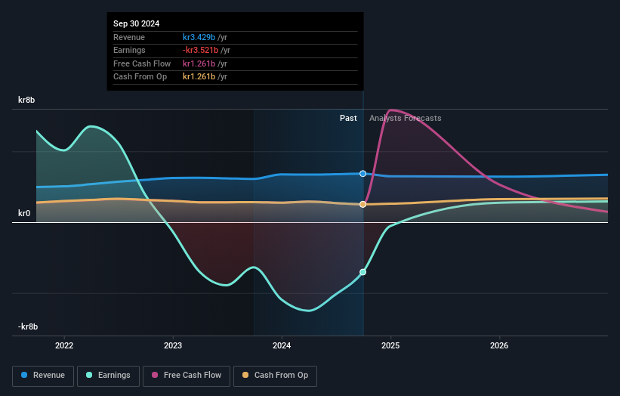Click the Sep 30 2024 tooltip date
Viewport: 620px width, 396px height.
coord(137,23)
